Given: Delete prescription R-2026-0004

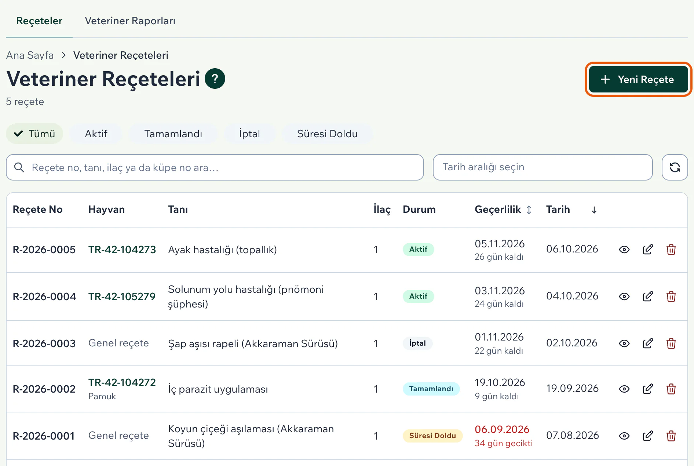Looking at the screenshot, I should coord(671,296).
